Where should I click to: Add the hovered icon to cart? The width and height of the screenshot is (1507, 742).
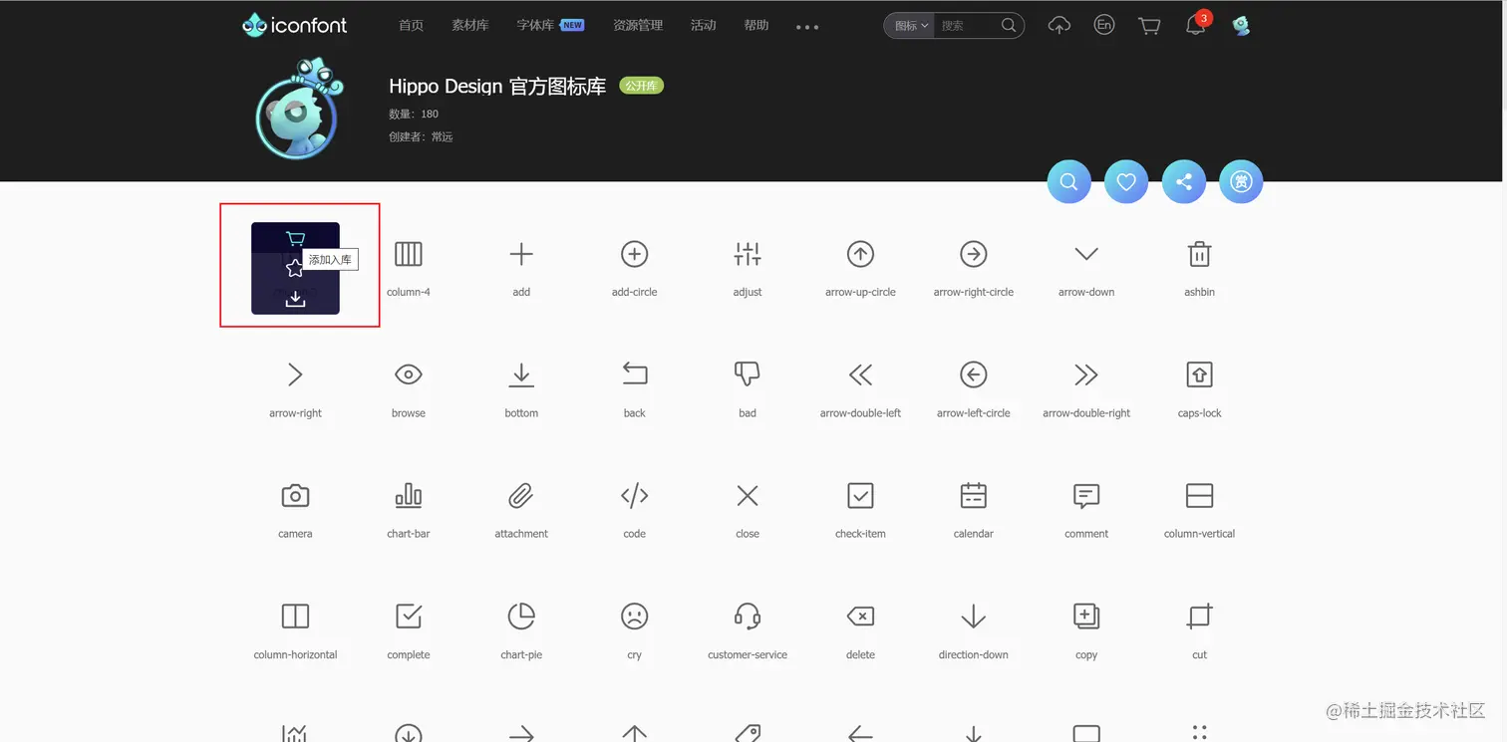(x=295, y=239)
